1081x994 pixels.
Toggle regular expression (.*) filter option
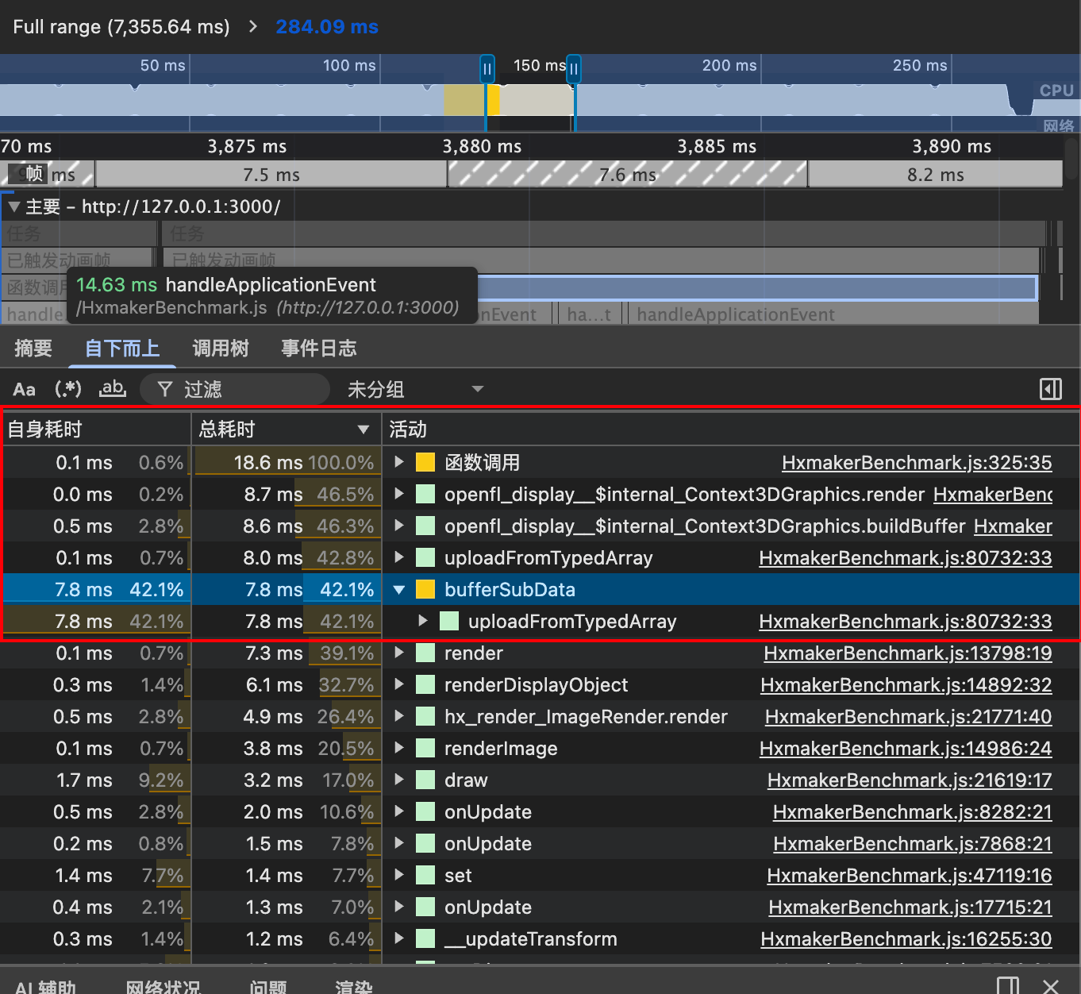click(x=68, y=389)
